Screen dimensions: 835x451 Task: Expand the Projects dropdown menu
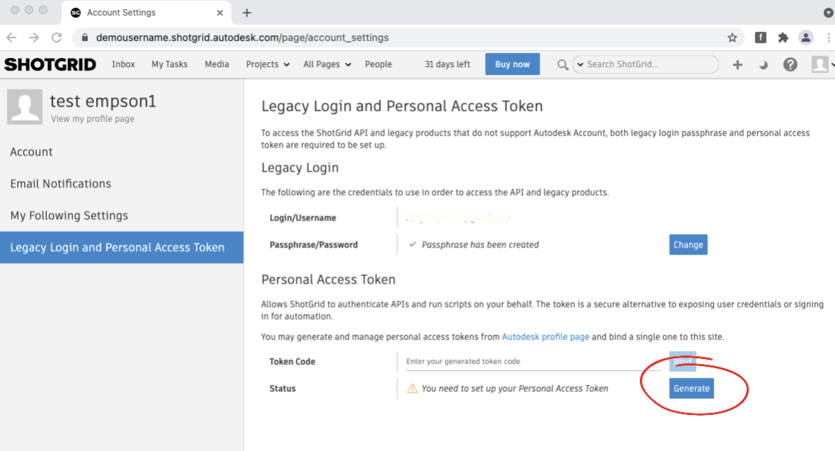268,64
